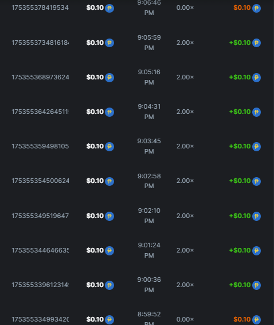Image resolution: width=274 pixels, height=325 pixels.
Task: Open the bet ID starting with 175355364264511
Action: tap(40, 112)
